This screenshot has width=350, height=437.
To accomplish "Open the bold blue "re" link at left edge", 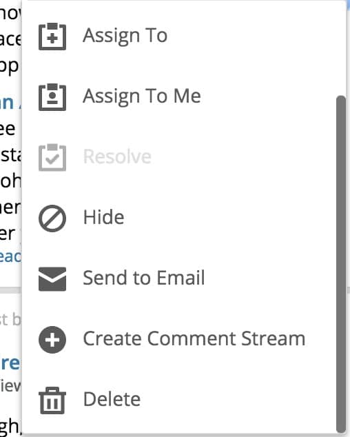I will click(10, 363).
